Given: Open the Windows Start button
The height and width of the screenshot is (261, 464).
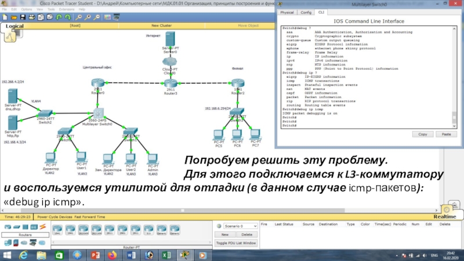Looking at the screenshot, I should [7, 255].
